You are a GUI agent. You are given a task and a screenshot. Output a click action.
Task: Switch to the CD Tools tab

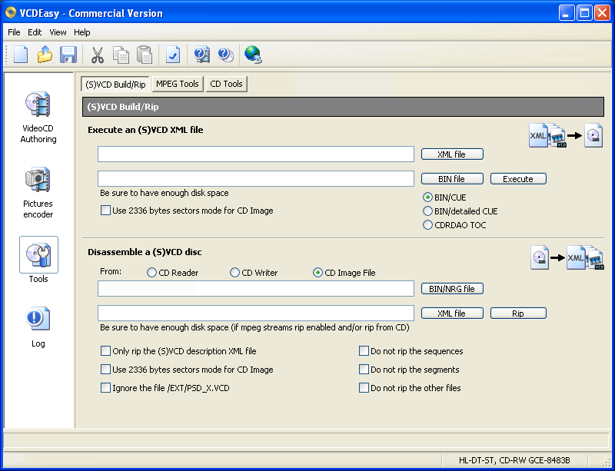coord(226,84)
